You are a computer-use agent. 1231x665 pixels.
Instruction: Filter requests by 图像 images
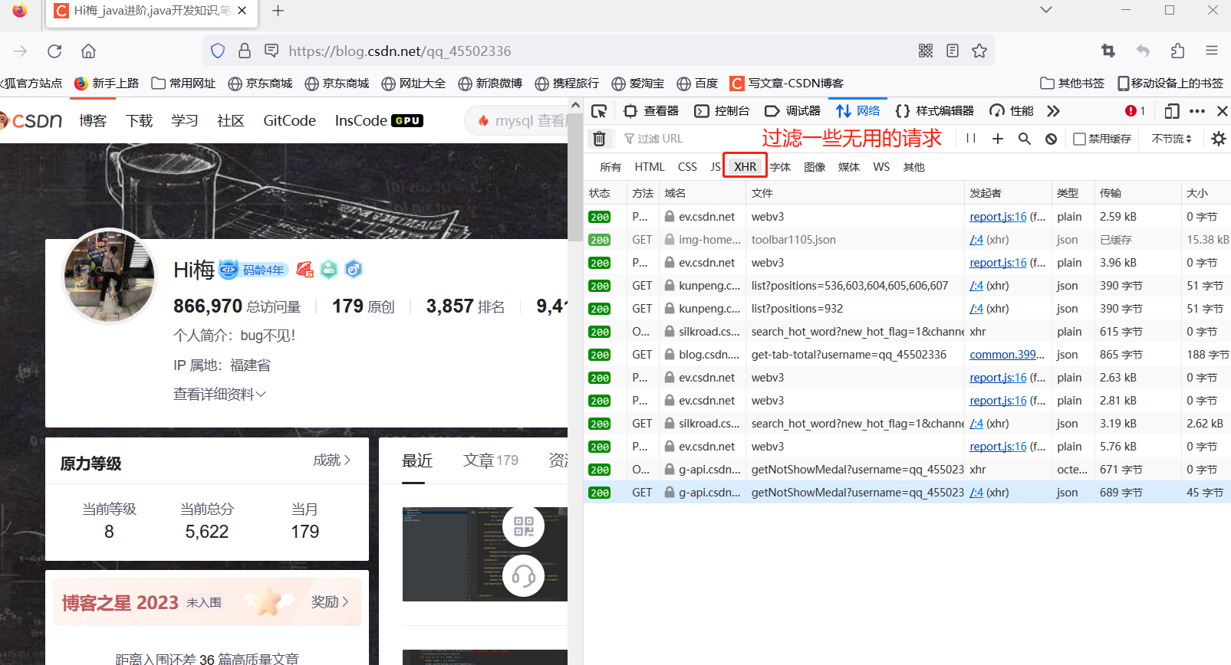coord(815,166)
